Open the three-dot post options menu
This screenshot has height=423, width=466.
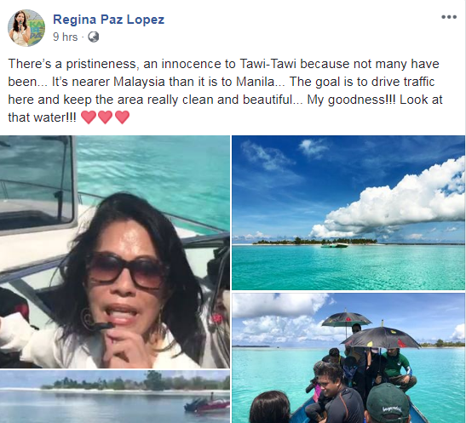pos(449,17)
